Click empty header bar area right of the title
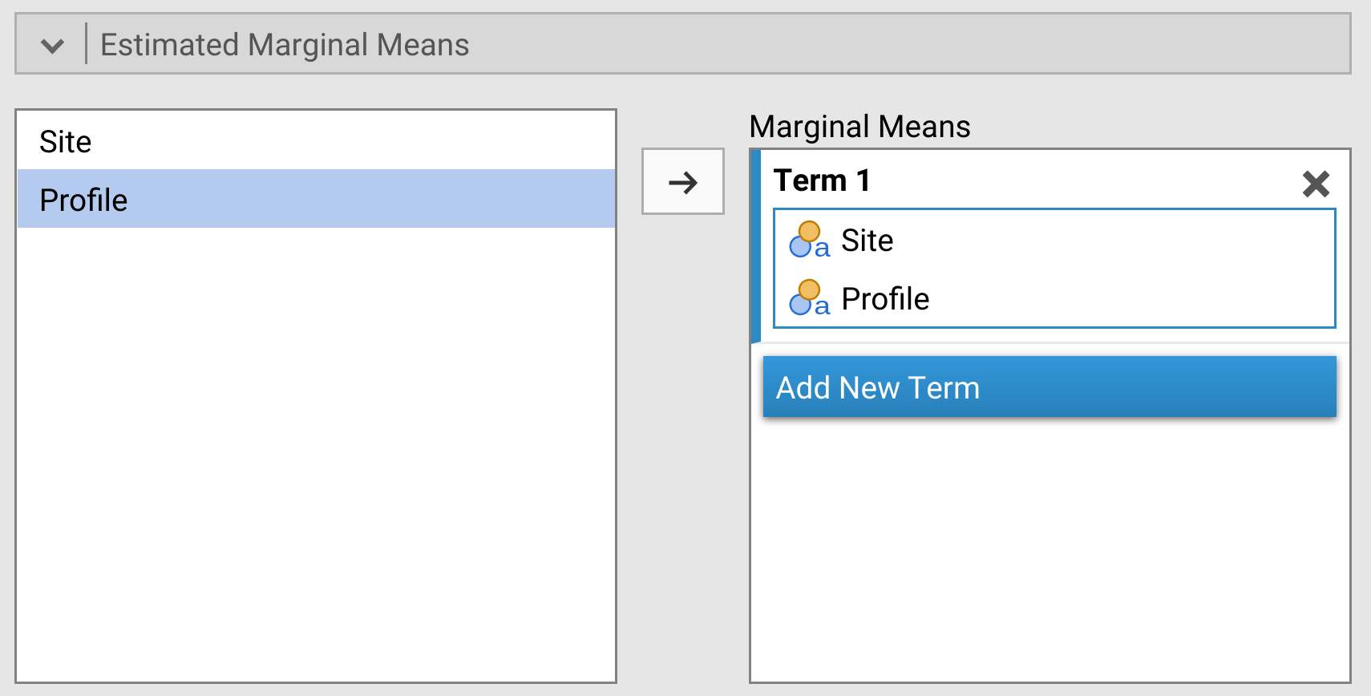Screen dimensions: 1371x696 pyautogui.click(x=906, y=45)
